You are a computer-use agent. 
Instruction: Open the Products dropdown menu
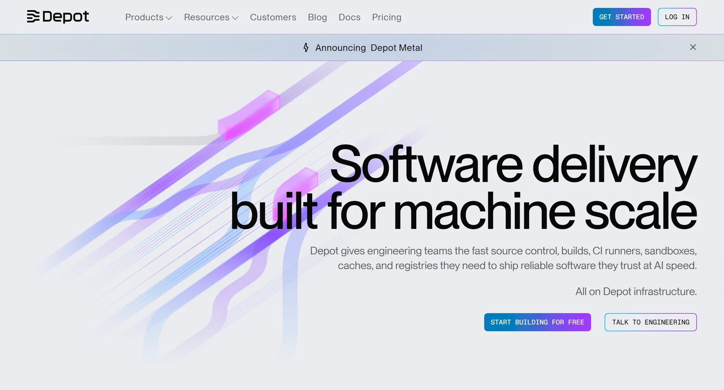(x=148, y=17)
